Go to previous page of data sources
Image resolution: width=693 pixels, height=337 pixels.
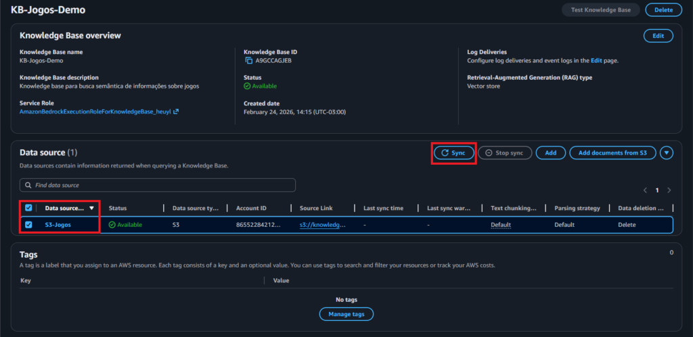(x=645, y=190)
